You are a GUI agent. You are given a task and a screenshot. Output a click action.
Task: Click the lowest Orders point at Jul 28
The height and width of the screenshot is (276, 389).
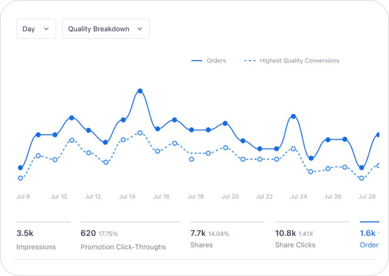[362, 168]
